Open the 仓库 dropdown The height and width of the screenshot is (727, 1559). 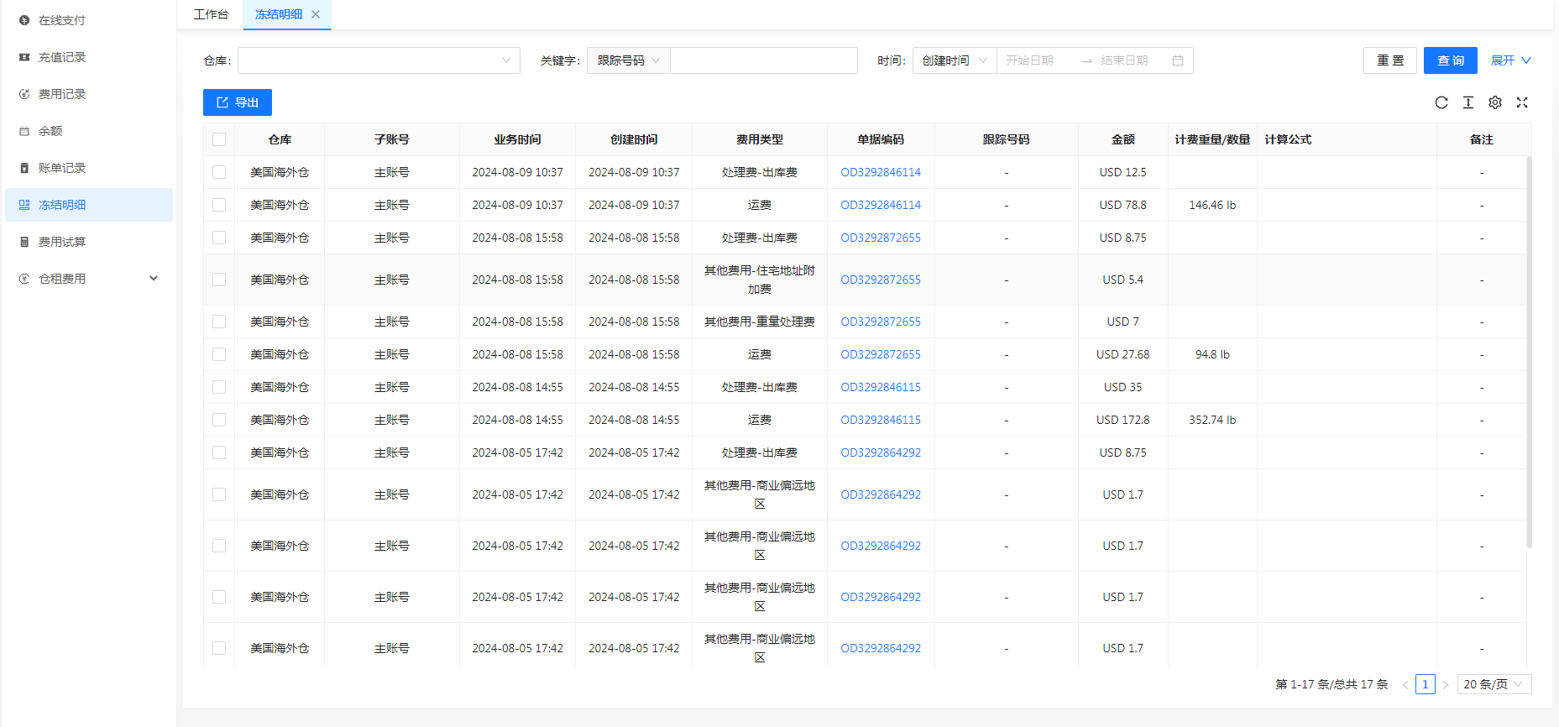click(379, 60)
